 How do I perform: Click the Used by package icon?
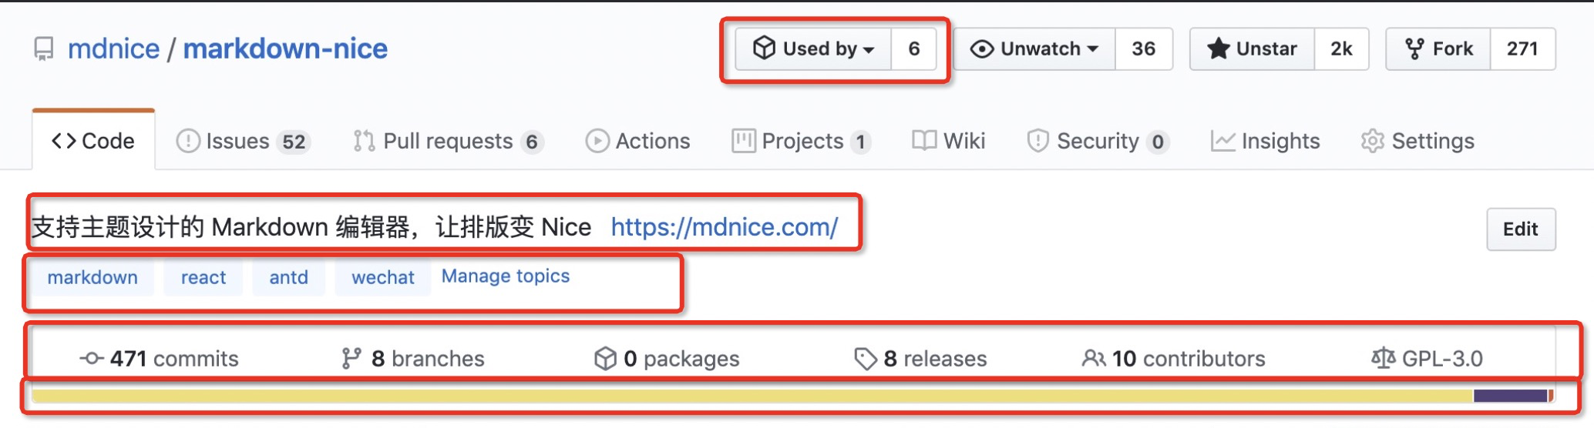pos(764,48)
